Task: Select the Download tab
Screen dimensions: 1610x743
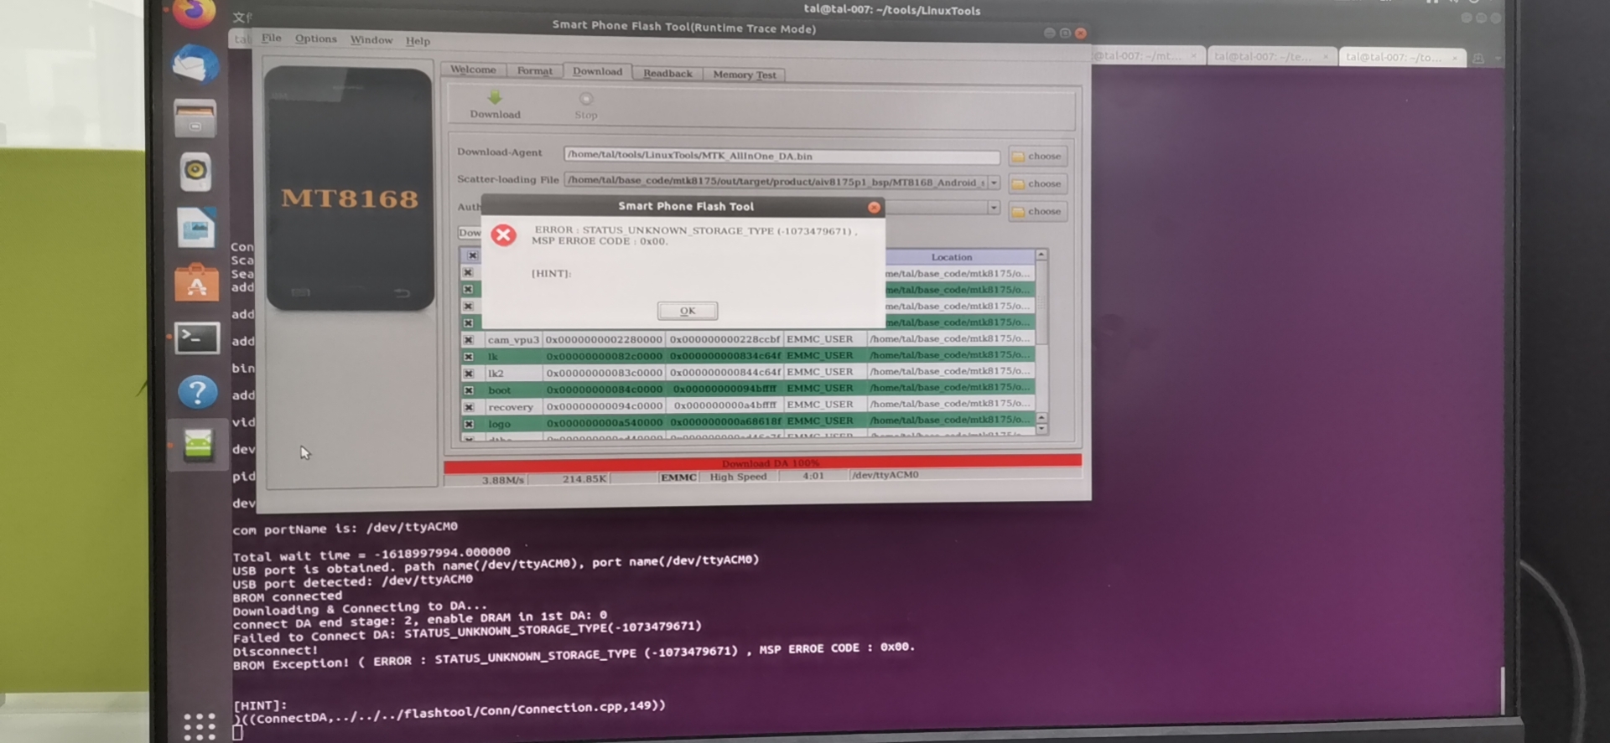Action: (x=597, y=71)
